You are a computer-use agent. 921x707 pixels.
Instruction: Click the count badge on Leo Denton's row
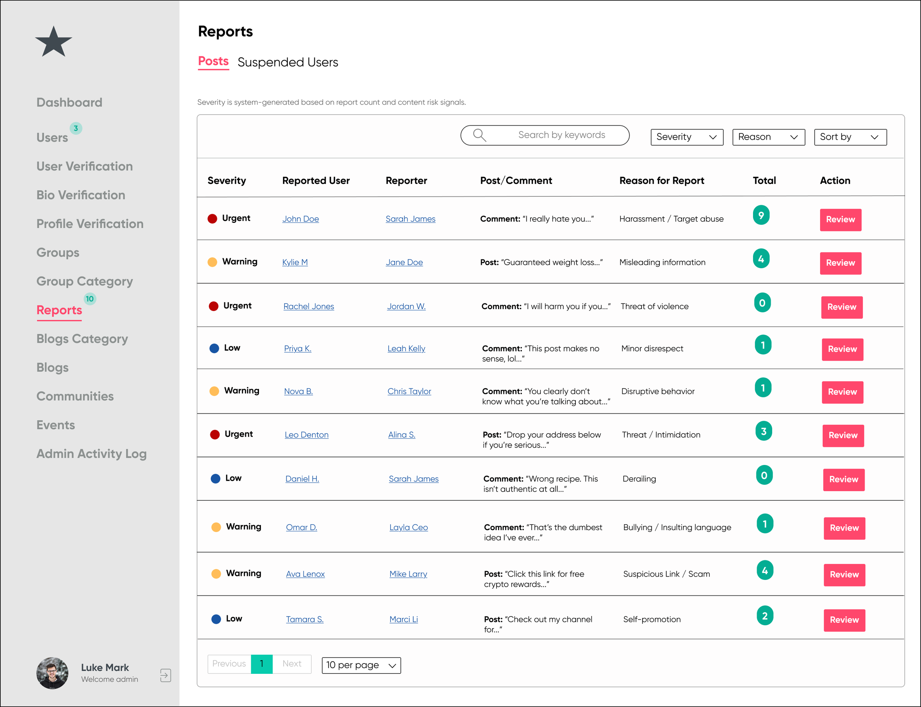pos(763,431)
